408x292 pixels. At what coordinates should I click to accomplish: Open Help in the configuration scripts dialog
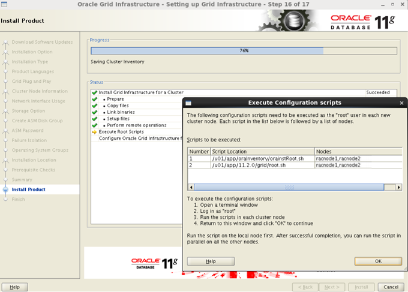click(211, 261)
